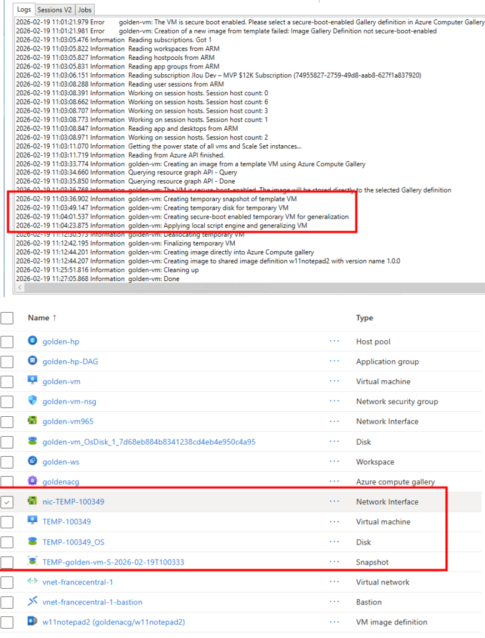
Task: Click the vnet-francecentral-1-bastion icon
Action: [33, 602]
